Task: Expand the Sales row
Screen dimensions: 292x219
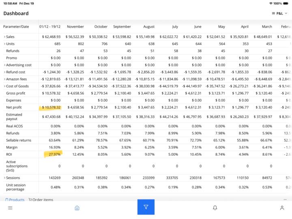Action: tap(4, 37)
